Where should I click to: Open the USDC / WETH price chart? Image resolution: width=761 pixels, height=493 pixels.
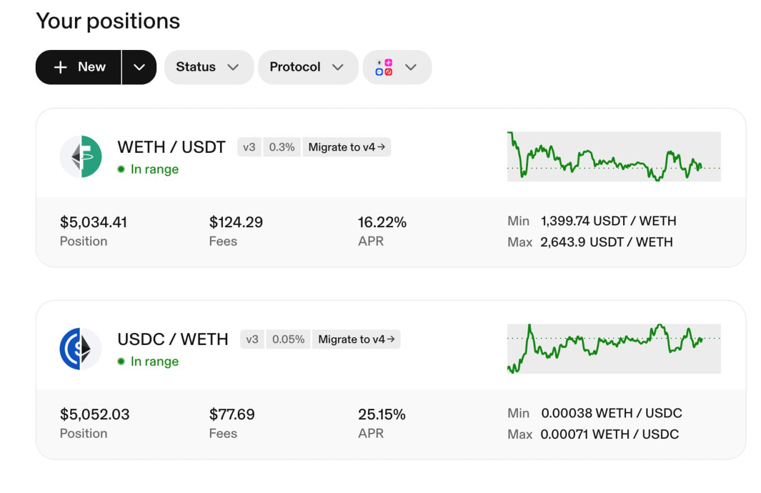click(x=614, y=348)
